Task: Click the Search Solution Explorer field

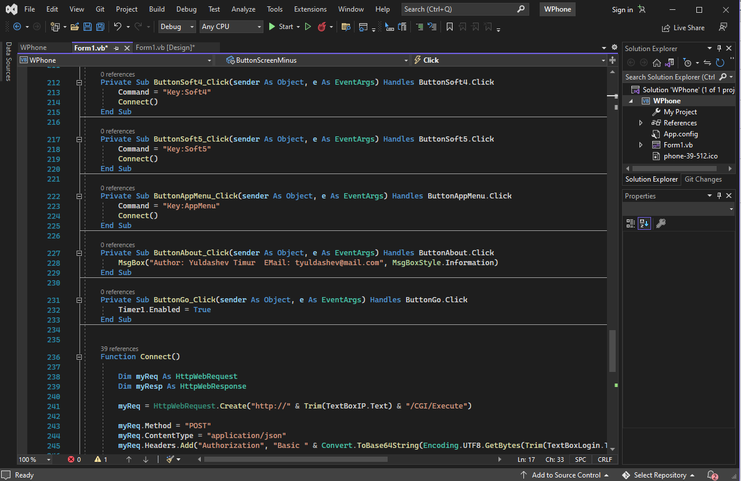Action: [670, 77]
